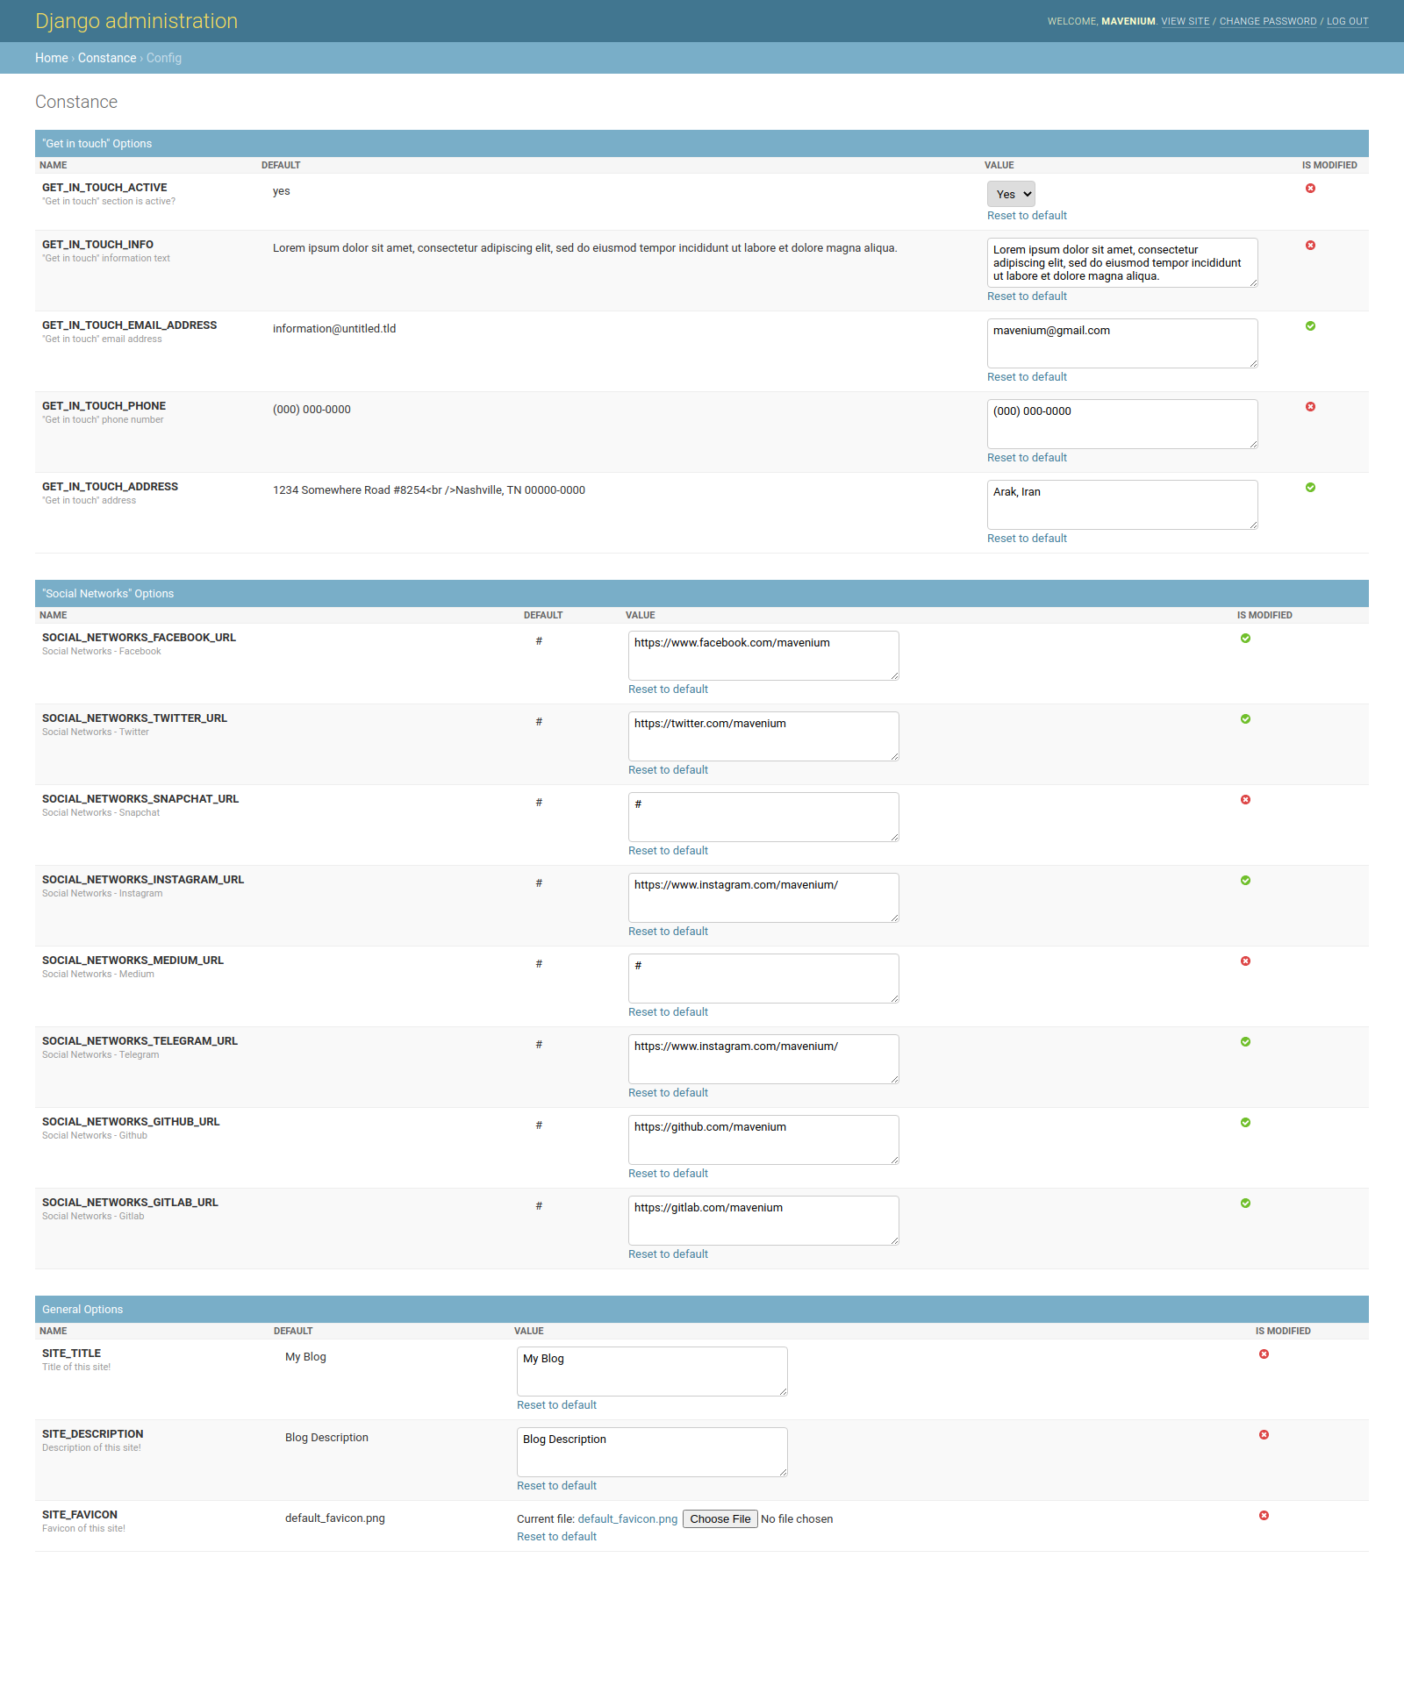Image resolution: width=1404 pixels, height=1693 pixels.
Task: Focus email field containing mavenium@gmail.com
Action: [1122, 343]
